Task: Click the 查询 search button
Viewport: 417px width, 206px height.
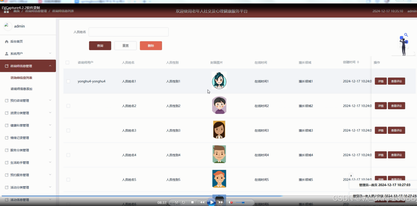Action: (x=100, y=46)
